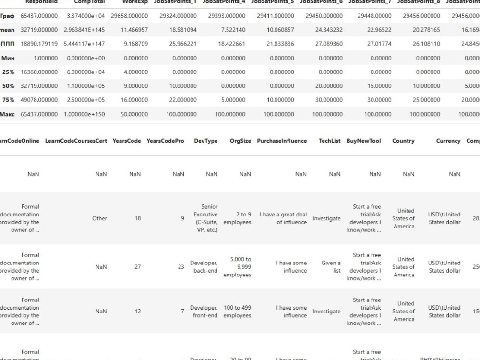Screen dimensions: 480x360
Task: Select the mean CompTotal value 2.963841E+145
Action: (84, 30)
